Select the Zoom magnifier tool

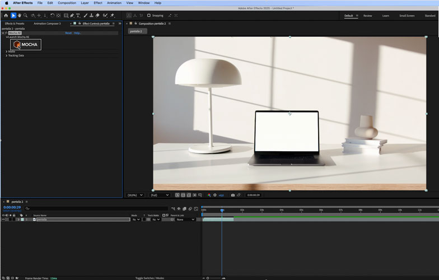(26, 16)
